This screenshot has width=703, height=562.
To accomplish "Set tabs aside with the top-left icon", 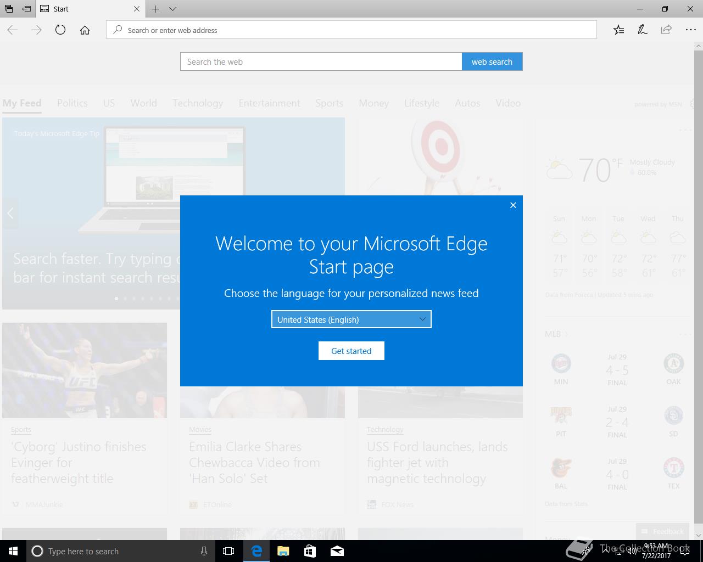I will click(26, 9).
